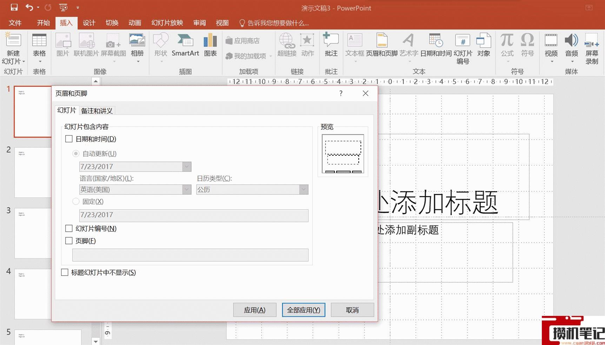Undo the last action
Image resolution: width=605 pixels, height=345 pixels.
pos(29,7)
